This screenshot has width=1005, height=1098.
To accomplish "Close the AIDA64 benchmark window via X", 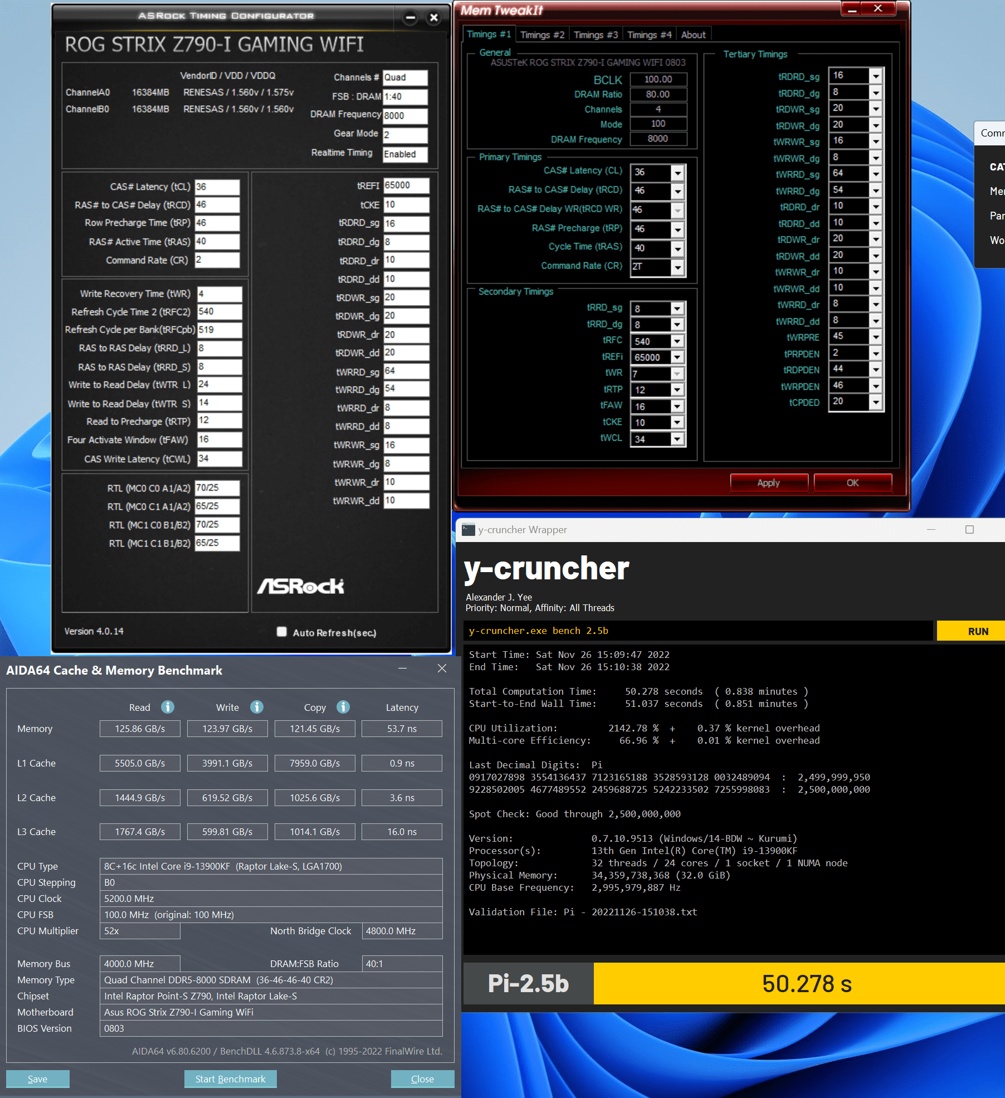I will point(442,668).
